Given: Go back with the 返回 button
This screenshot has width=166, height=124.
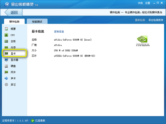Looking at the screenshot, I should coord(13,13).
